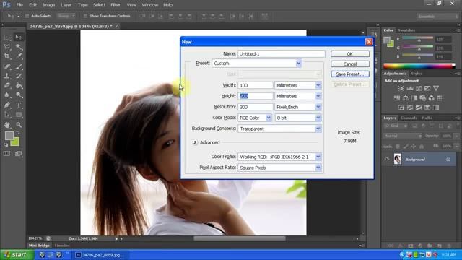Select the Crop tool
The width and height of the screenshot is (462, 260).
pos(6,56)
